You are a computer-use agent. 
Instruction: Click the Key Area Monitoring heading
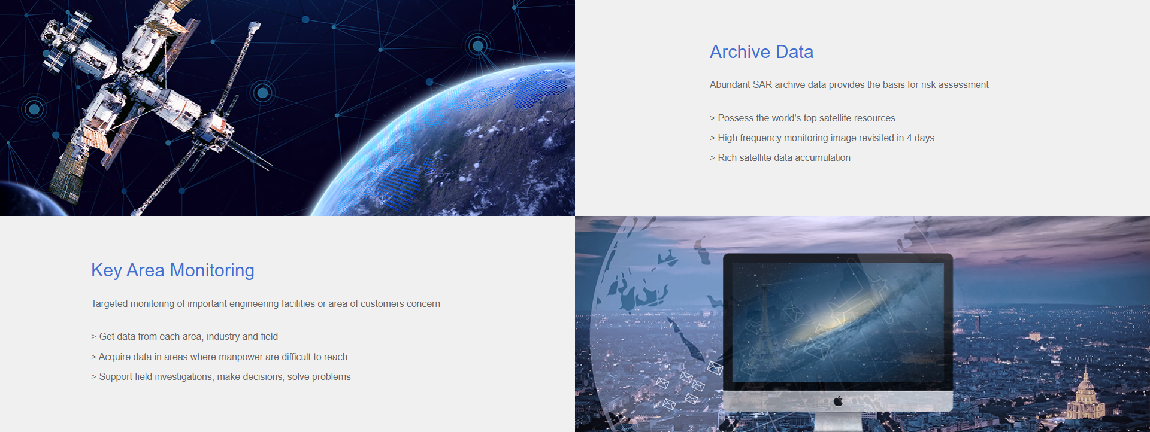pos(172,270)
